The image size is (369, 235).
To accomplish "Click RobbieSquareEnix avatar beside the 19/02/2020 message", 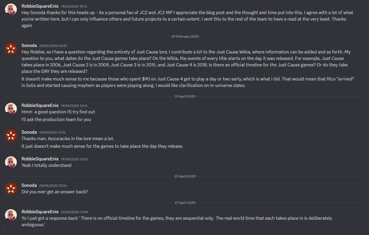I will pos(11,9).
